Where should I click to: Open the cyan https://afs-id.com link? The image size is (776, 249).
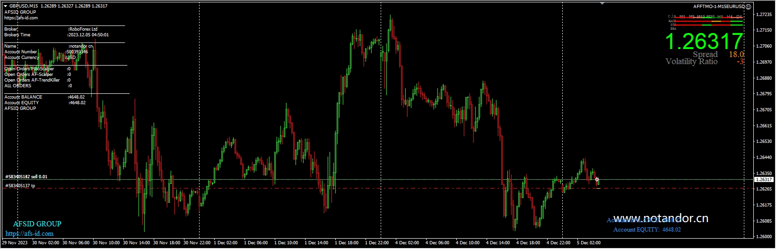click(29, 233)
